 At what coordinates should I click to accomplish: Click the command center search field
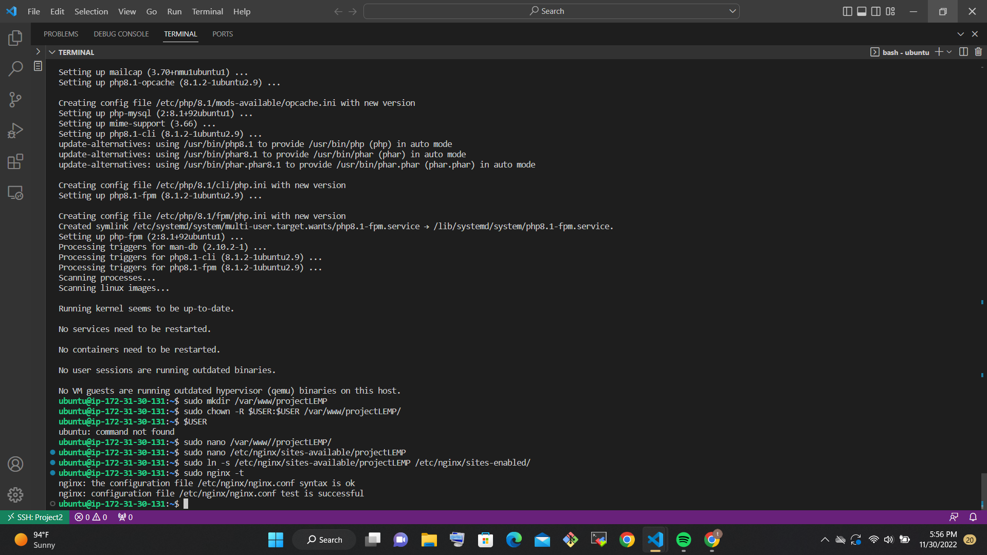tap(551, 11)
